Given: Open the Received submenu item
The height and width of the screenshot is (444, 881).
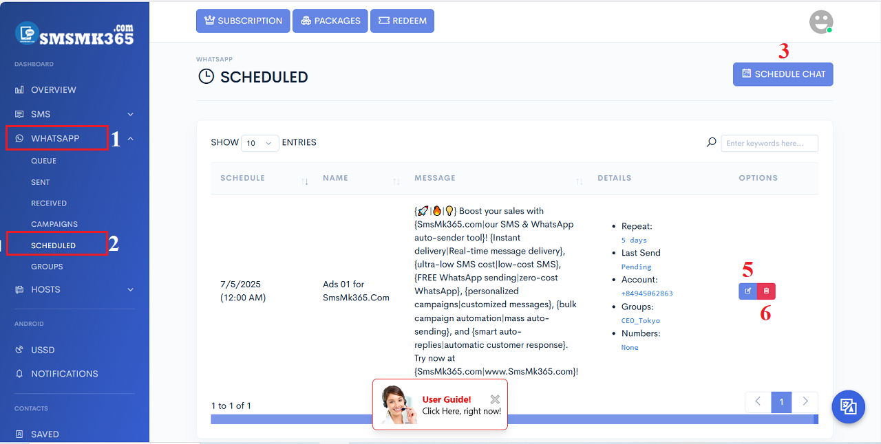Looking at the screenshot, I should click(x=49, y=203).
